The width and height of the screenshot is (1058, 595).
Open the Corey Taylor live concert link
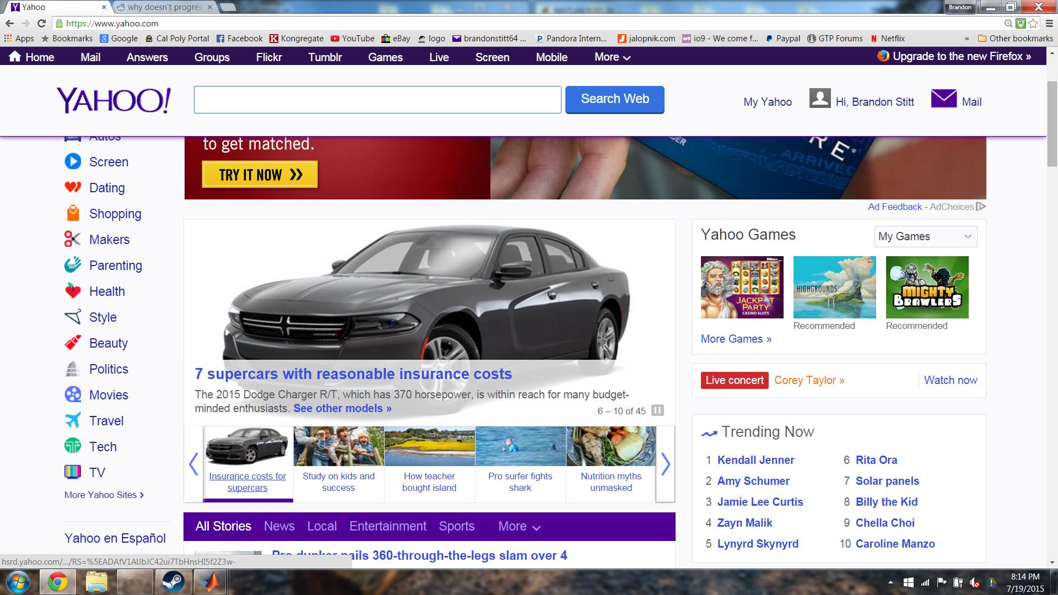[809, 380]
